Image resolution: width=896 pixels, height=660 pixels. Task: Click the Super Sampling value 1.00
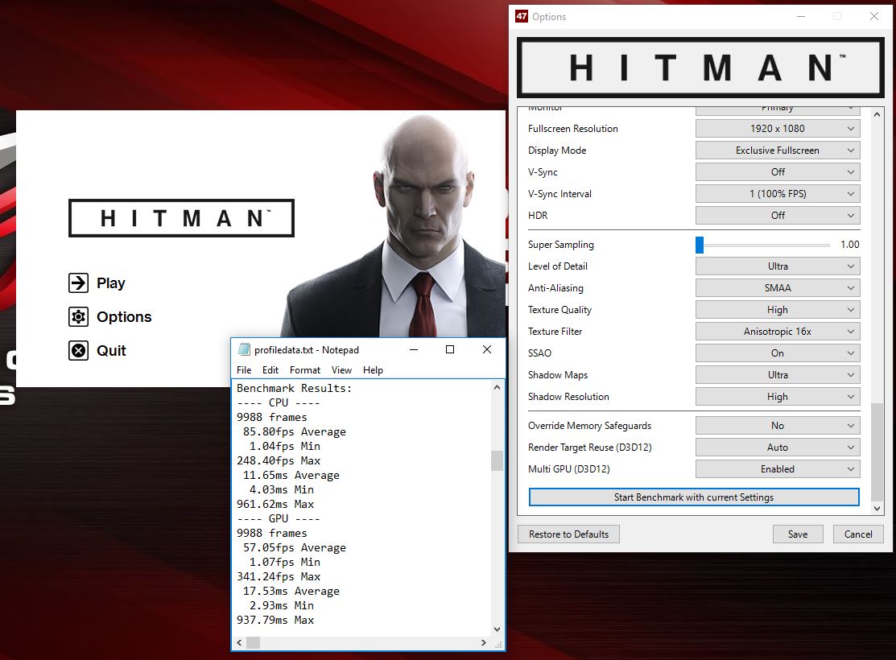point(850,245)
